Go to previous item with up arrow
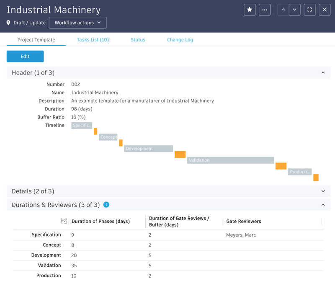Screen dimensions: 335x281 point(283,10)
